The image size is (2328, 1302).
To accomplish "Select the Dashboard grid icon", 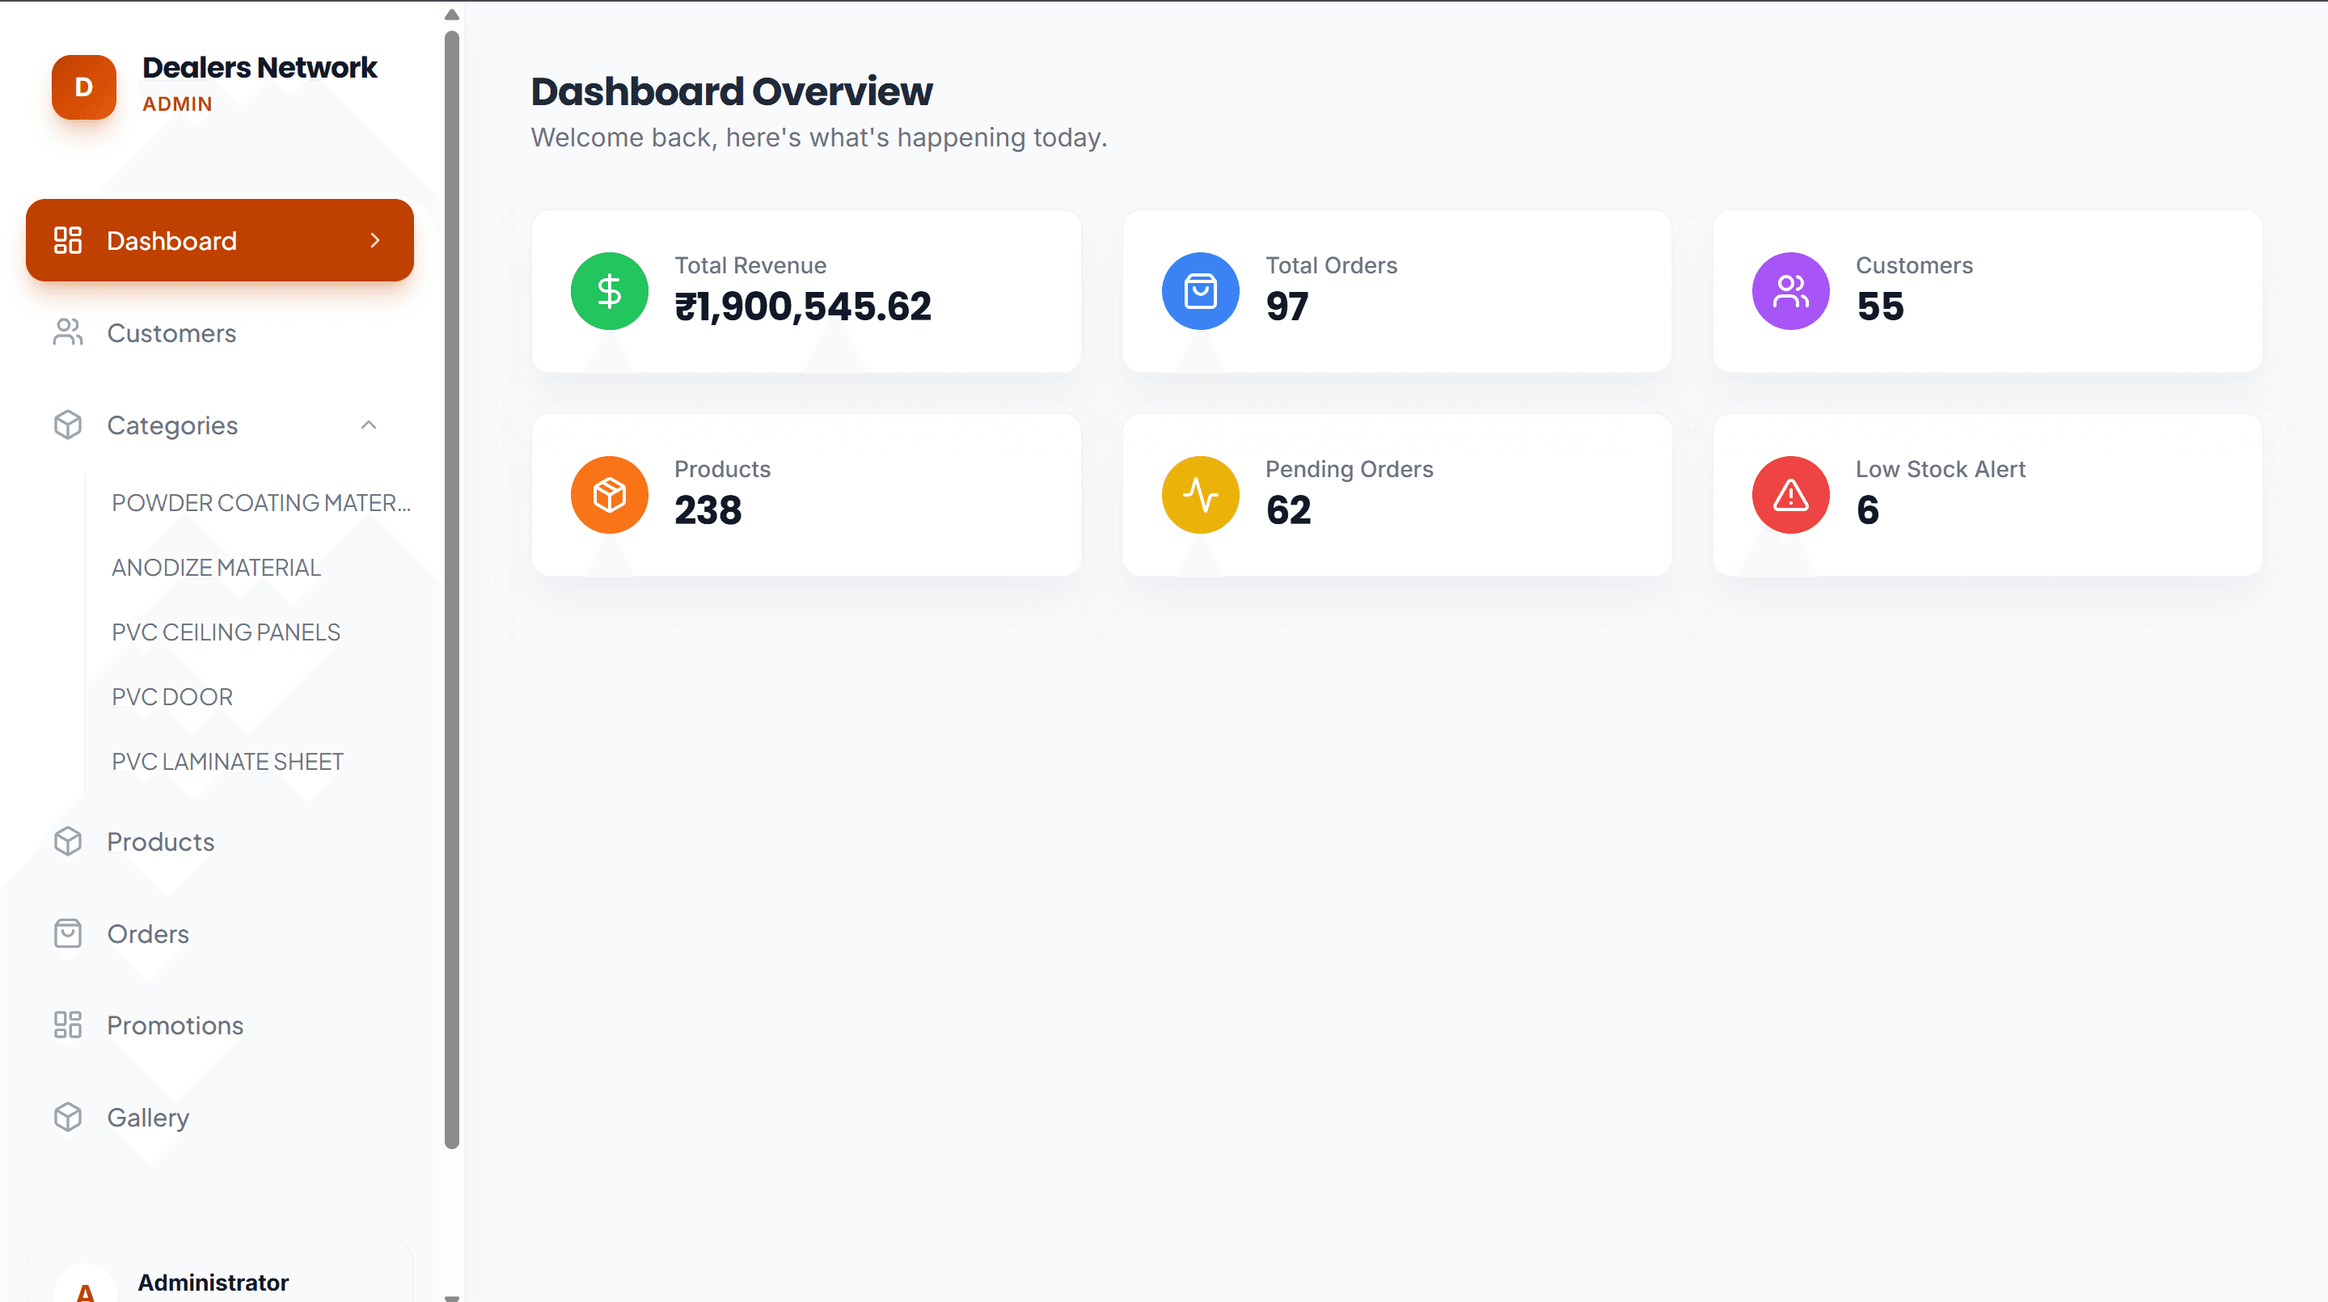I will point(67,239).
